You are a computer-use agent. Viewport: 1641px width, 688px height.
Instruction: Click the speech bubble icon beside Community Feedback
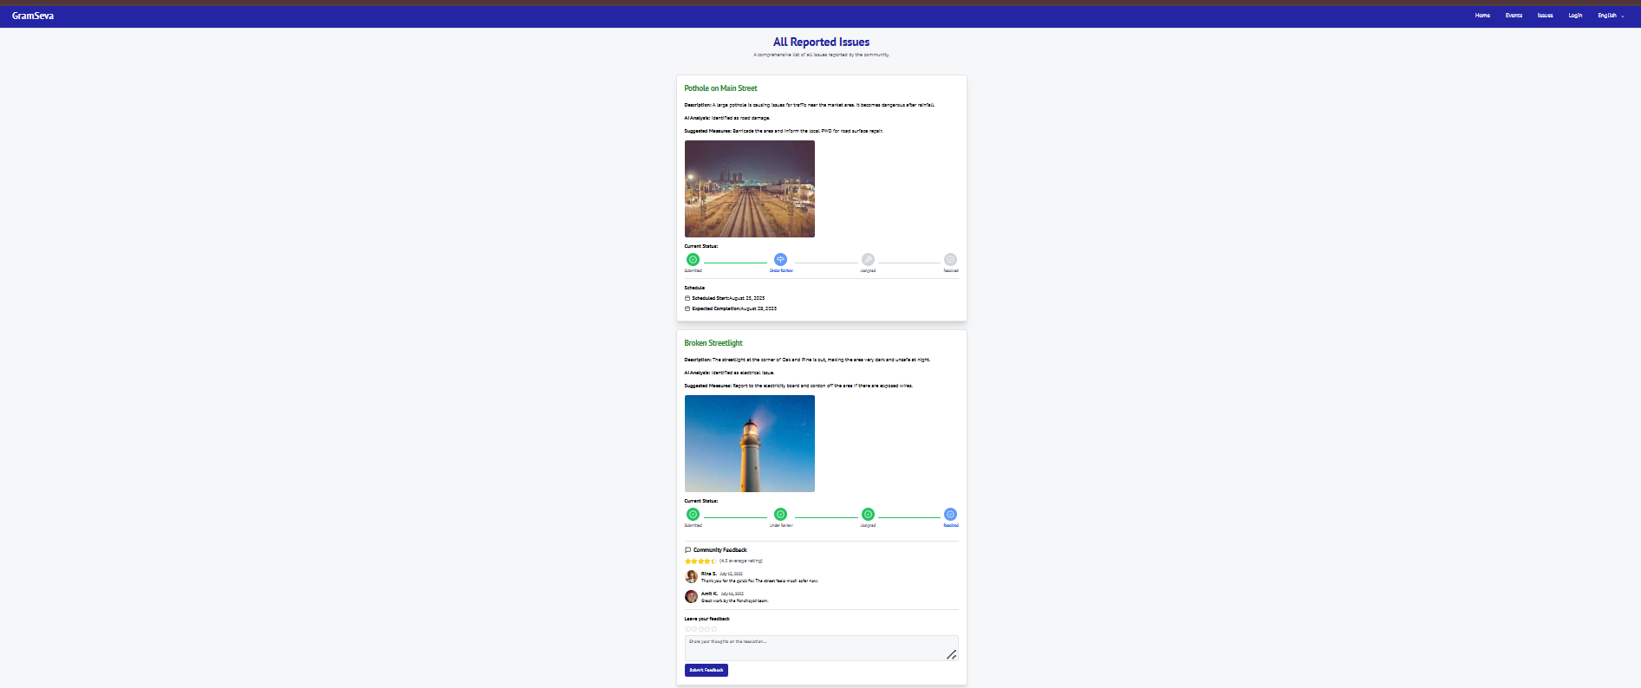[687, 550]
